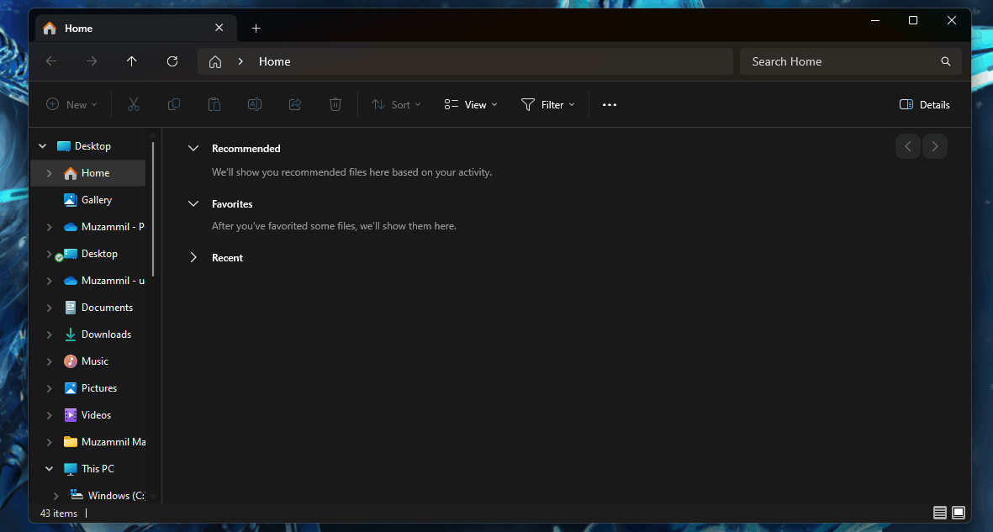The height and width of the screenshot is (532, 993).
Task: Close the Home tab
Action: pos(219,28)
